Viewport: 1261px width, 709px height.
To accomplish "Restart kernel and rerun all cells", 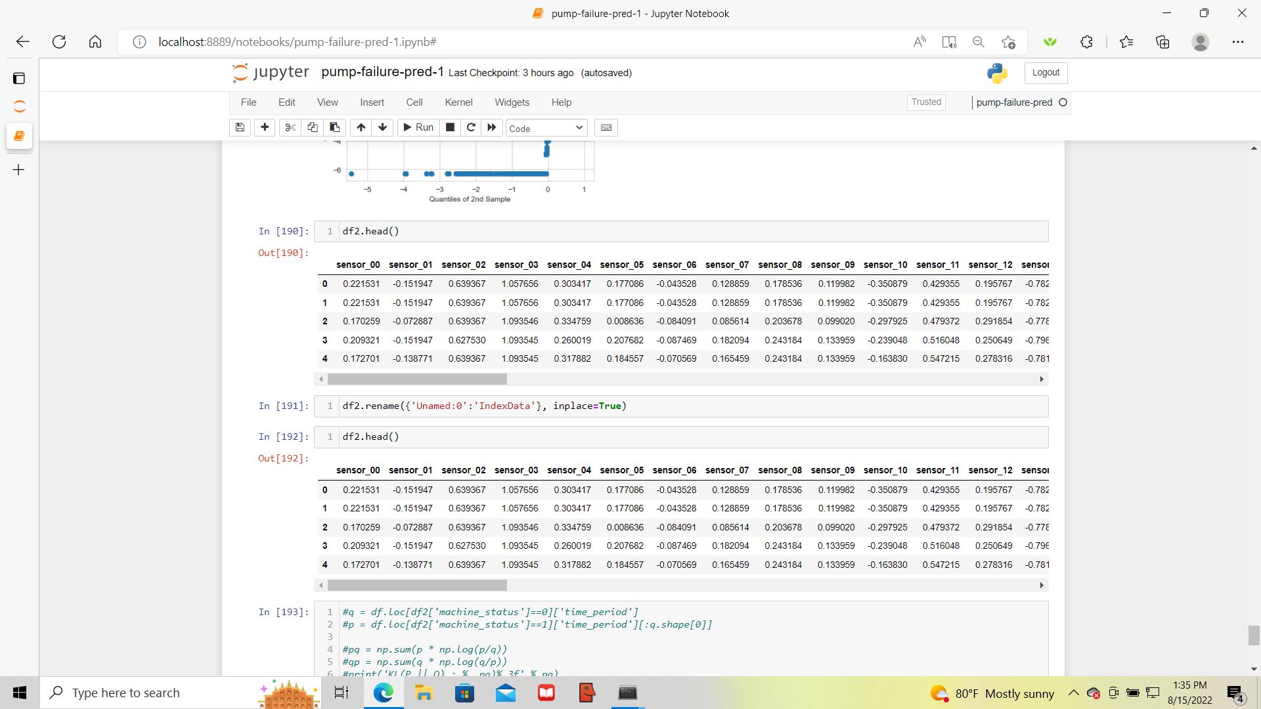I will 492,127.
